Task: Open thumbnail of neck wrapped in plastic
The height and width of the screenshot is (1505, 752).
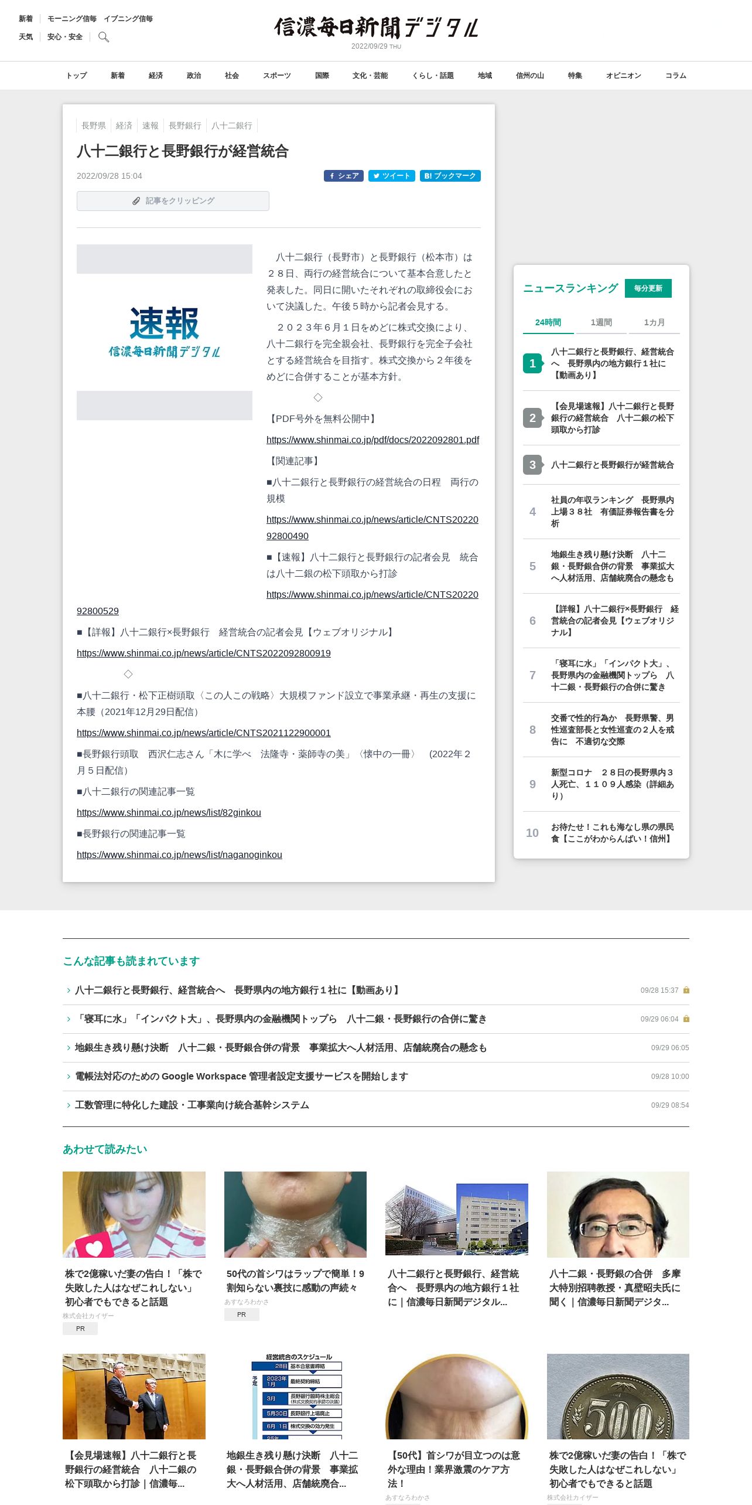Action: (295, 1214)
